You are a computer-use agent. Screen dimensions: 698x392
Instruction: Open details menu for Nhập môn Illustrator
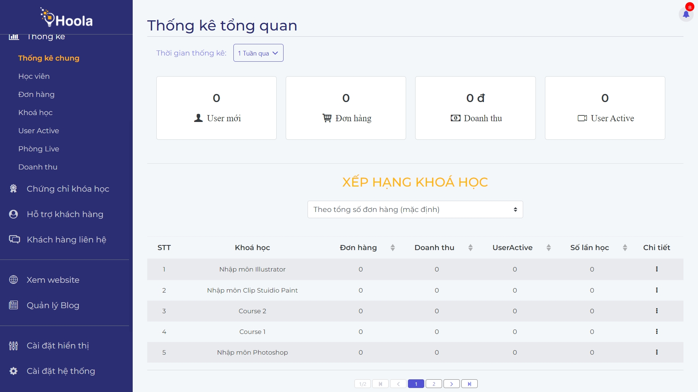pyautogui.click(x=657, y=269)
